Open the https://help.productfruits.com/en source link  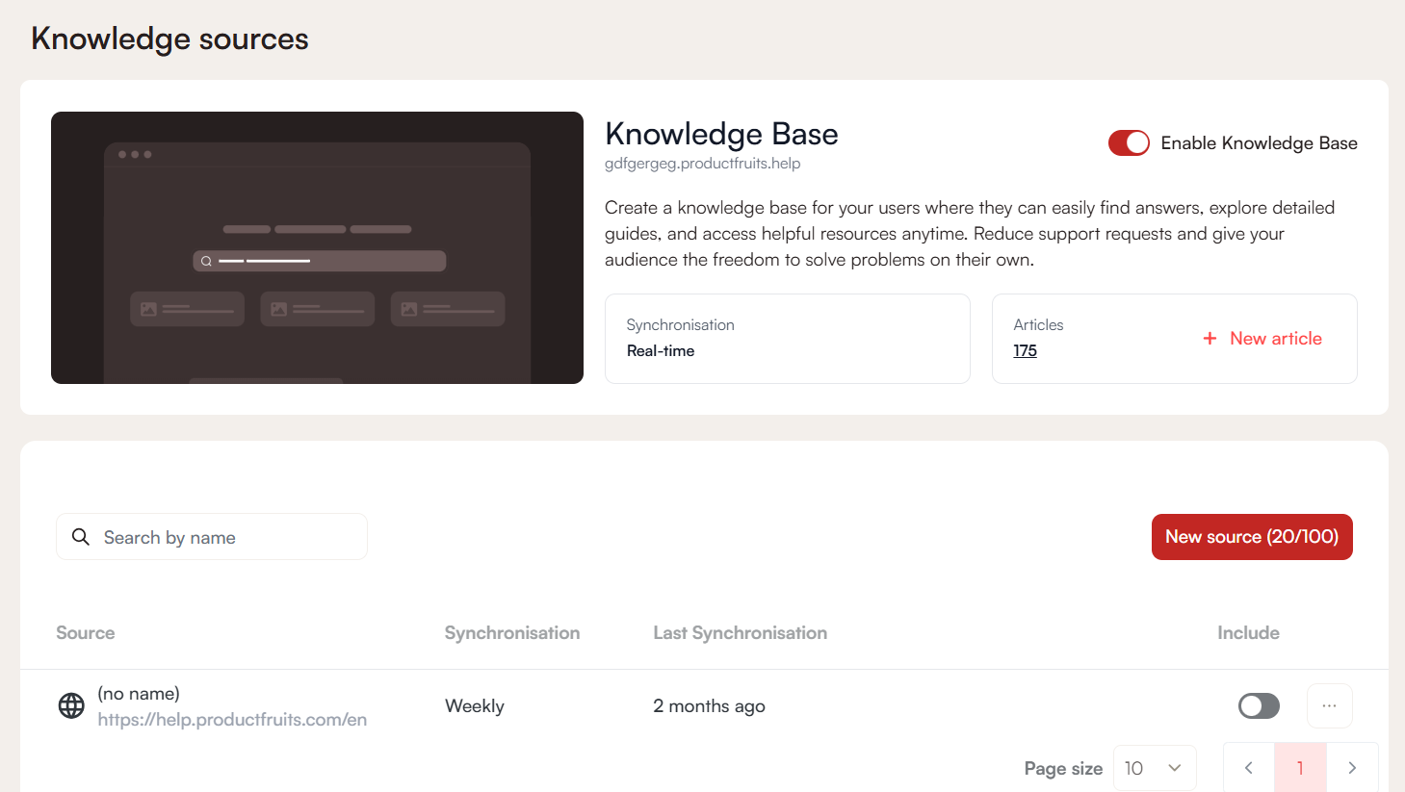tap(232, 720)
